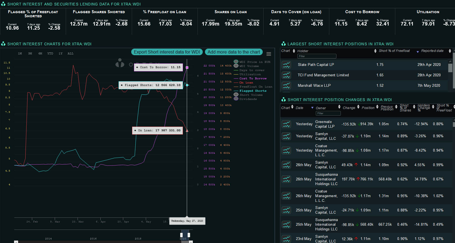455x243 pixels.
Task: Click logo beside Short Interest Position Changes heading
Action: [x=284, y=99]
